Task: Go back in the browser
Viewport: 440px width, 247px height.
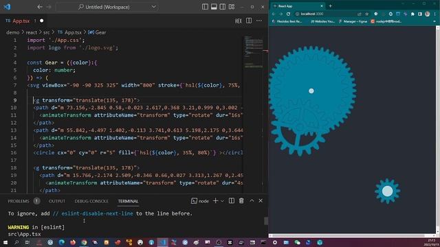Action: point(274,14)
